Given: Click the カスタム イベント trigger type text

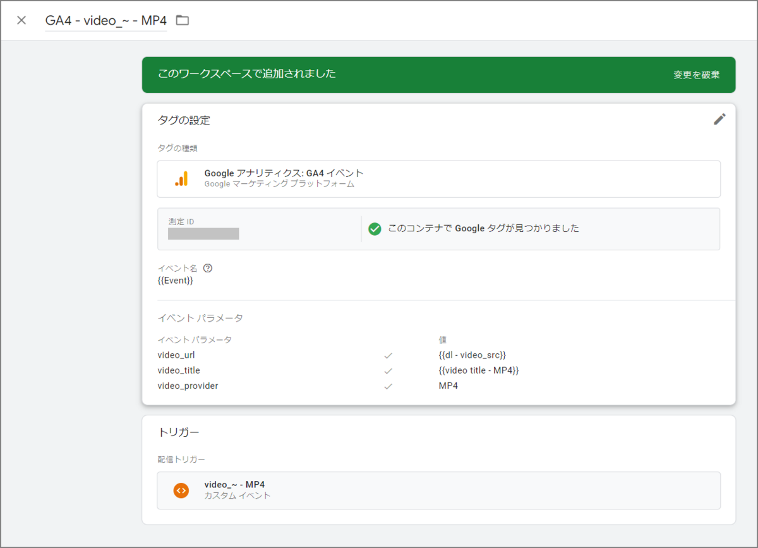Looking at the screenshot, I should click(x=238, y=496).
